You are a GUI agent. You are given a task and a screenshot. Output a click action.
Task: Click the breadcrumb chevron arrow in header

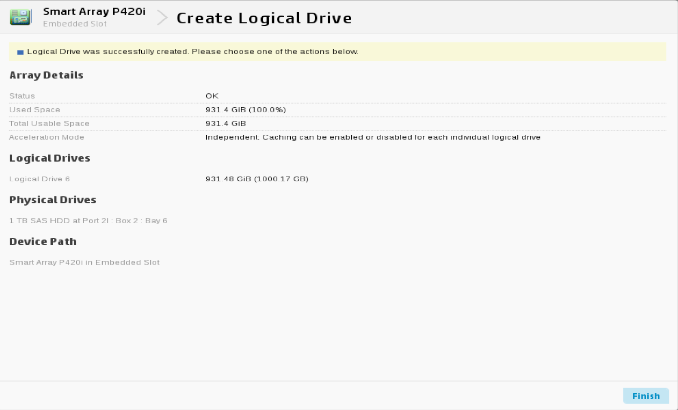coord(162,18)
